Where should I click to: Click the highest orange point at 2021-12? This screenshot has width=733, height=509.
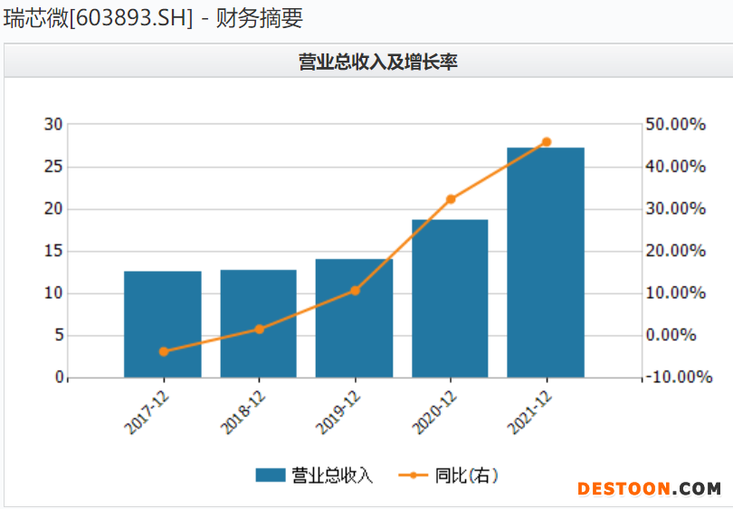546,142
